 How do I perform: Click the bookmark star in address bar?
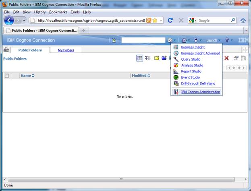[x=155, y=21]
